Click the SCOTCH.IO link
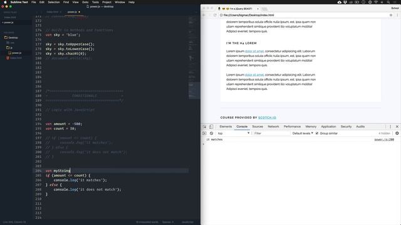Image resolution: width=401 pixels, height=225 pixels. click(x=267, y=117)
